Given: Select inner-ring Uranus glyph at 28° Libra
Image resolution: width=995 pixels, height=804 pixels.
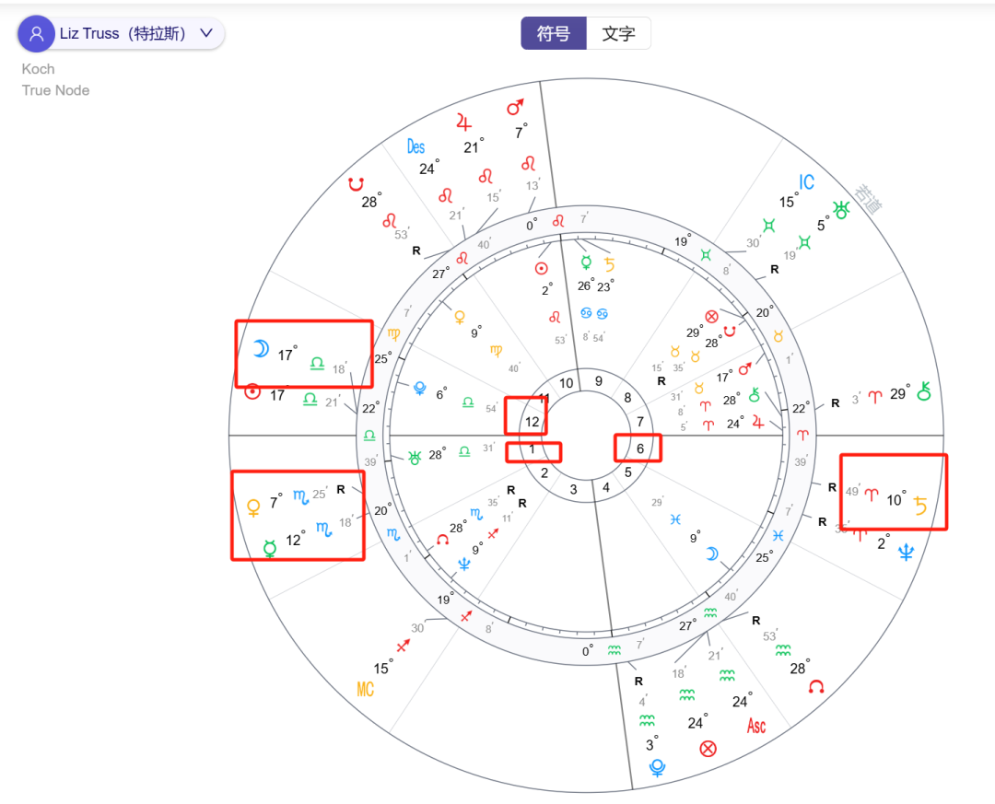Looking at the screenshot, I should [x=415, y=457].
